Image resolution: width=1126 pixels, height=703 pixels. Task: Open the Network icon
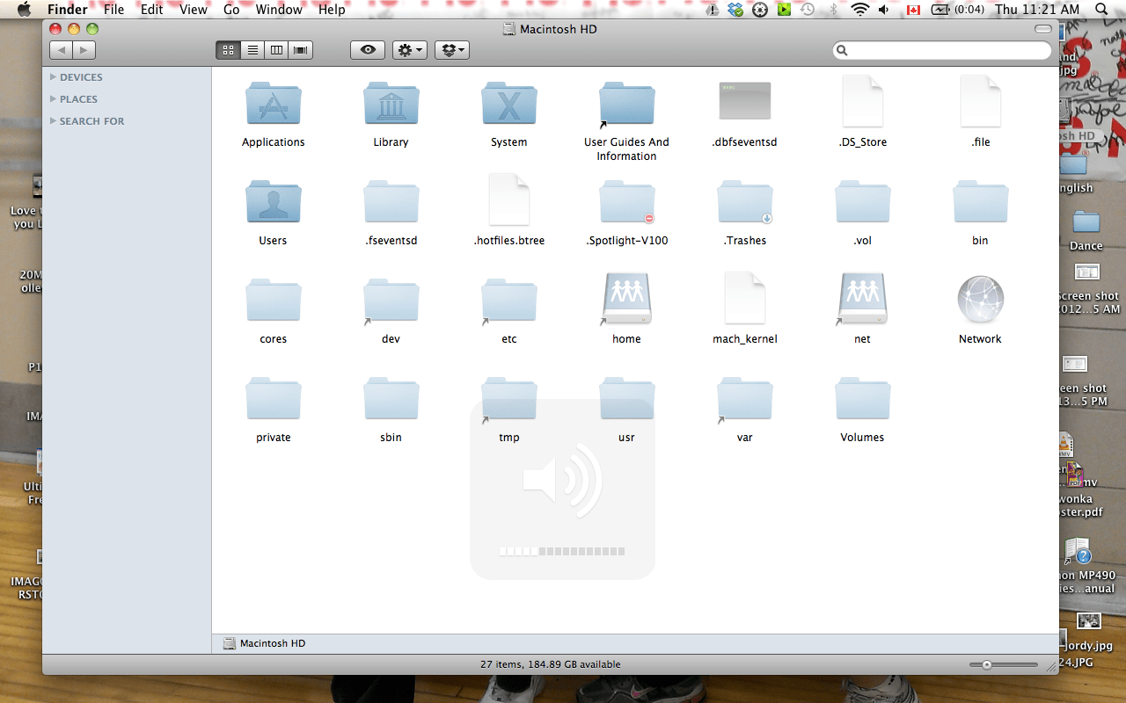979,299
